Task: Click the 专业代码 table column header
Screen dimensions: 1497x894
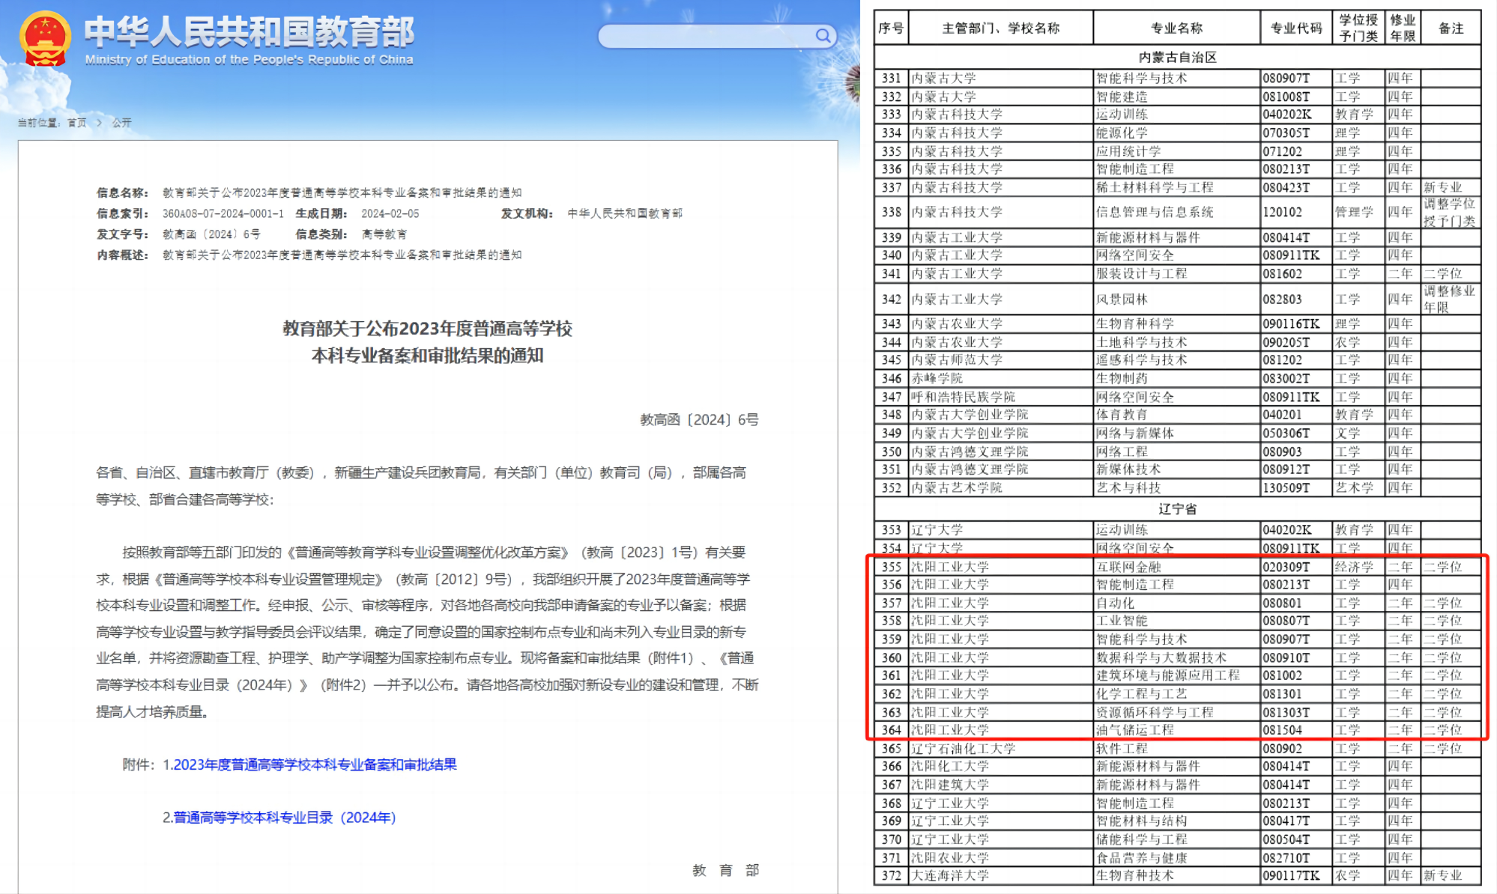Action: tap(1295, 28)
